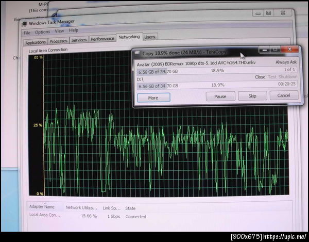
Task: Switch to the Services tab
Action: (x=79, y=40)
